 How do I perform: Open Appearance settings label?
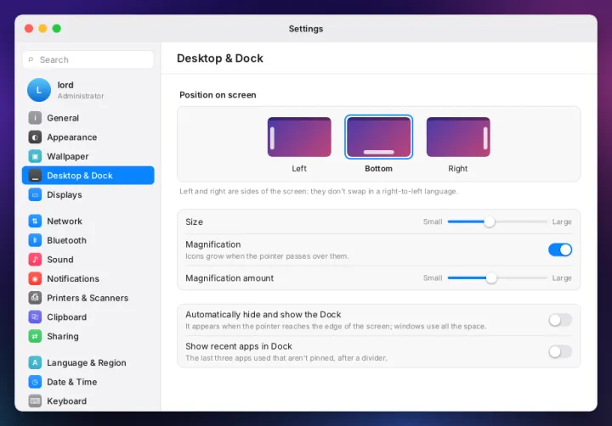tap(71, 137)
